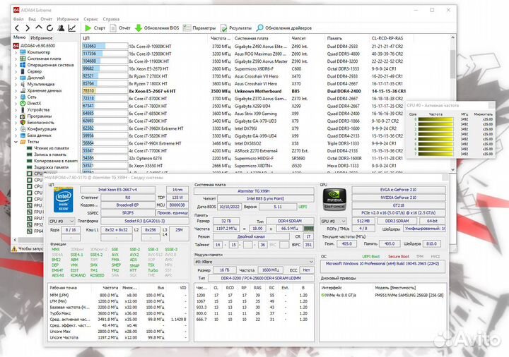Select the 32x Opteron 6274 row

[x=267, y=158]
